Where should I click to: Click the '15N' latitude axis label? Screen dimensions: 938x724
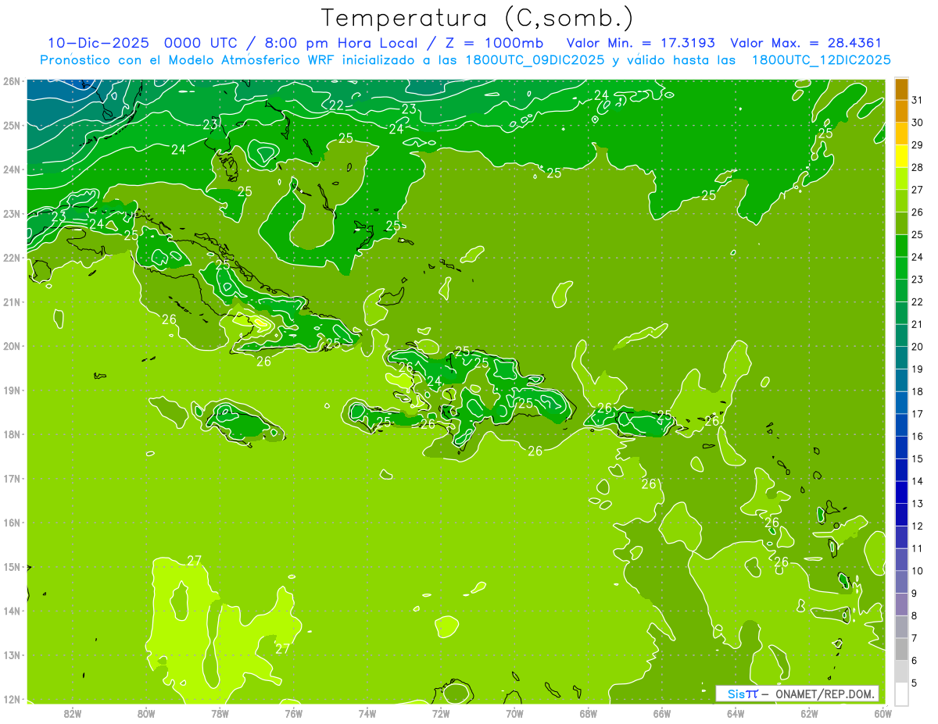12,567
